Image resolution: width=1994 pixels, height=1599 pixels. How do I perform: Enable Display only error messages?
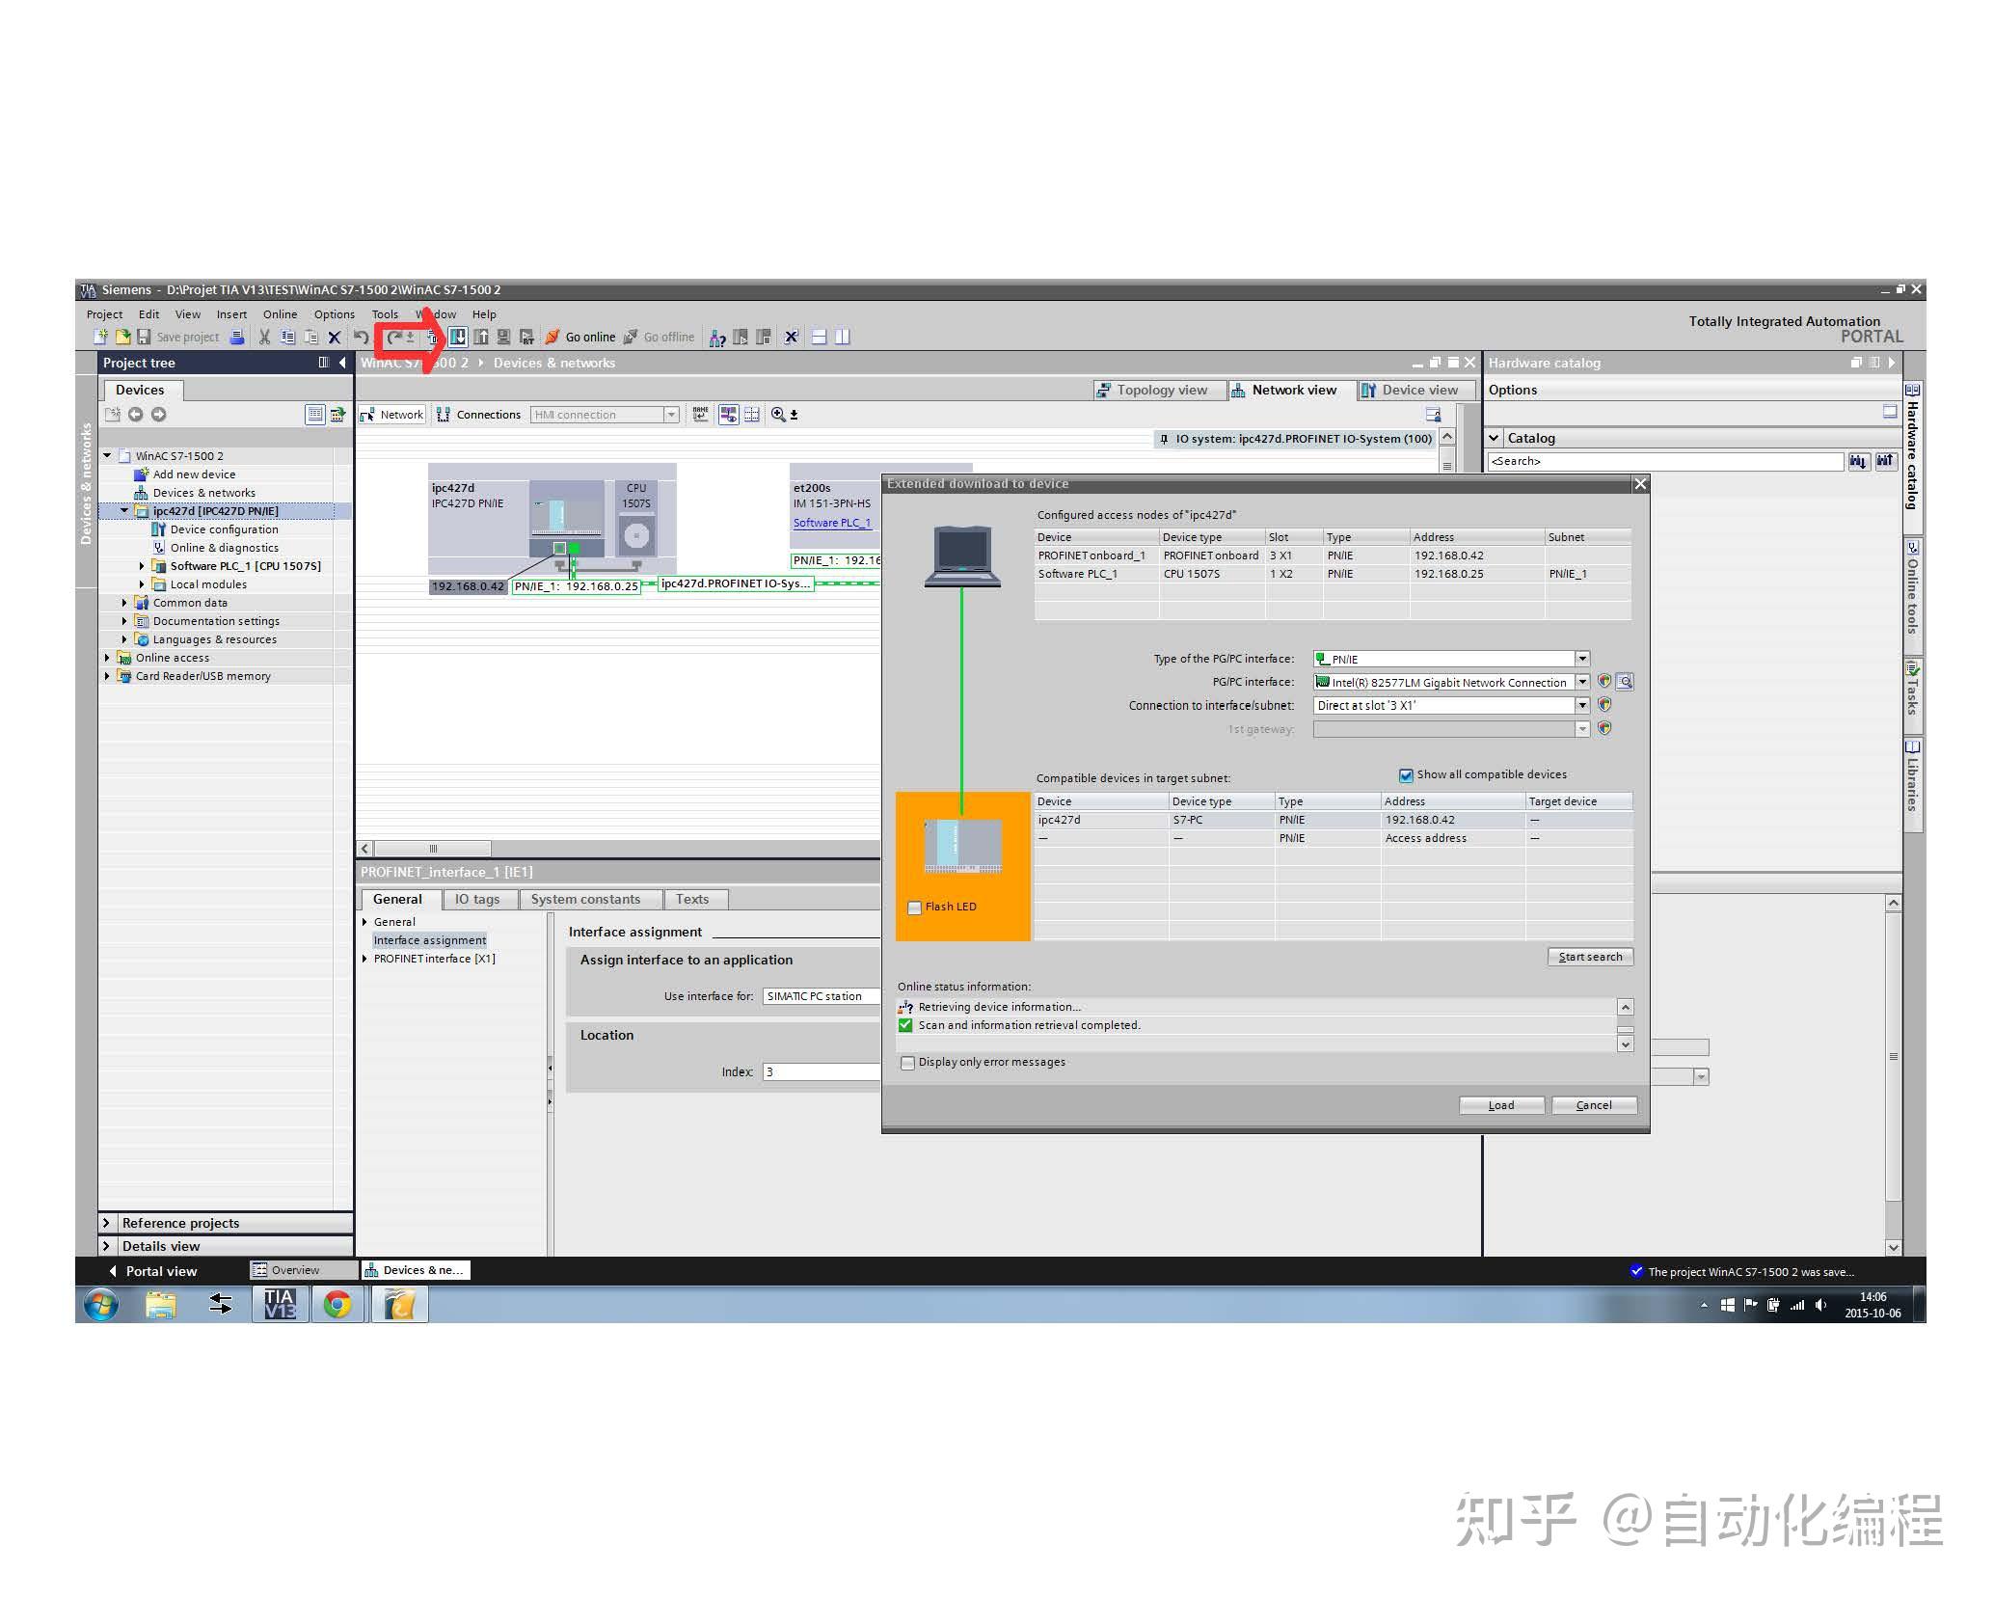pyautogui.click(x=907, y=1062)
